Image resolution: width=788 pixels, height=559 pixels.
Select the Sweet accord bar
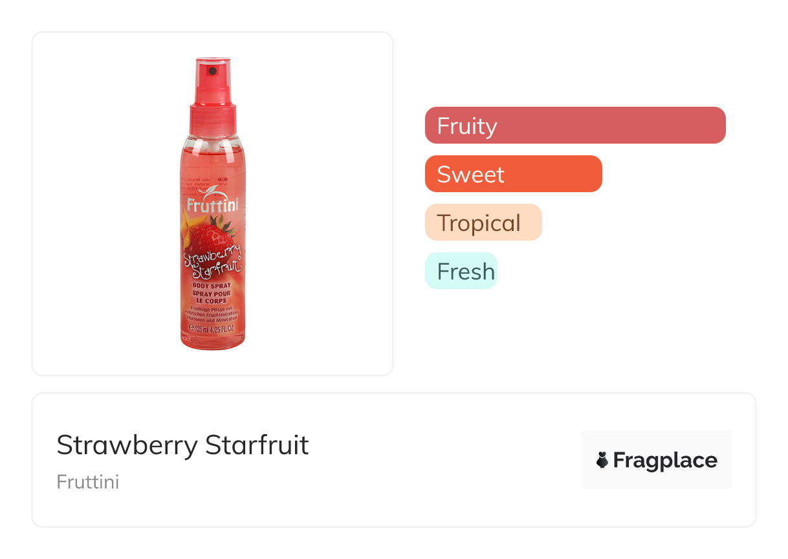coord(513,174)
